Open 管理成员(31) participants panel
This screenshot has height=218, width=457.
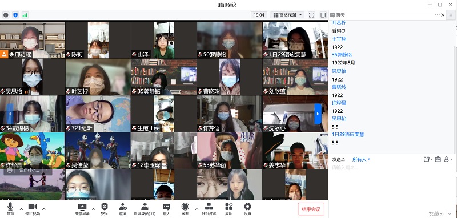click(145, 209)
